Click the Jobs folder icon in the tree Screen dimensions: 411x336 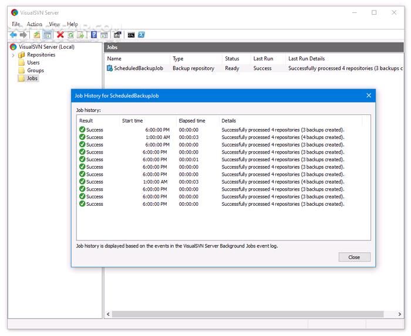point(22,78)
